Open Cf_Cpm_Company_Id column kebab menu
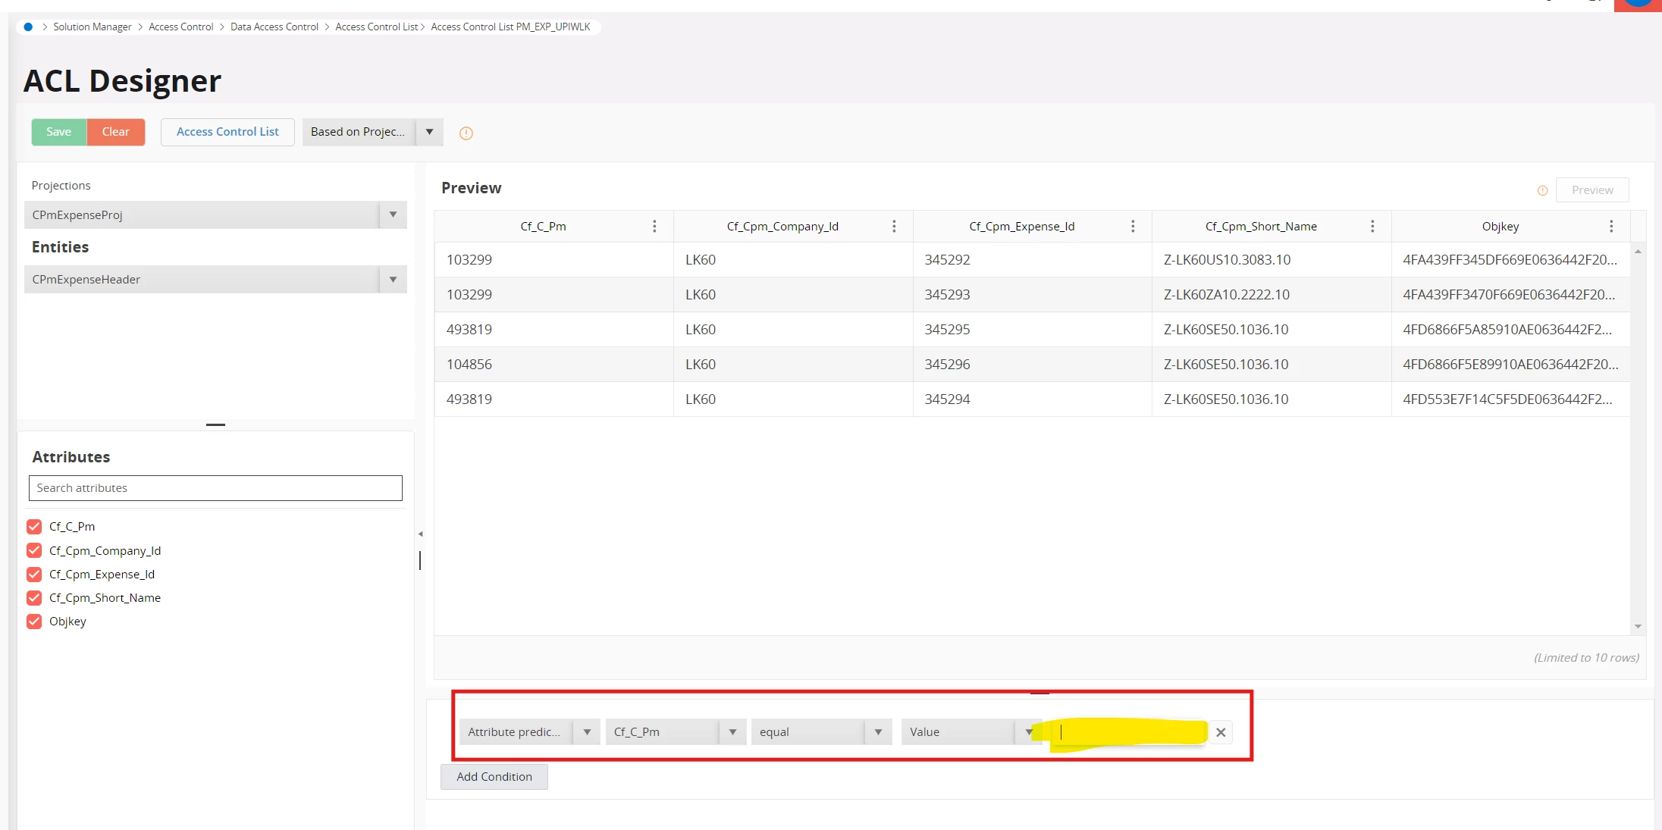The height and width of the screenshot is (830, 1662). (x=894, y=226)
